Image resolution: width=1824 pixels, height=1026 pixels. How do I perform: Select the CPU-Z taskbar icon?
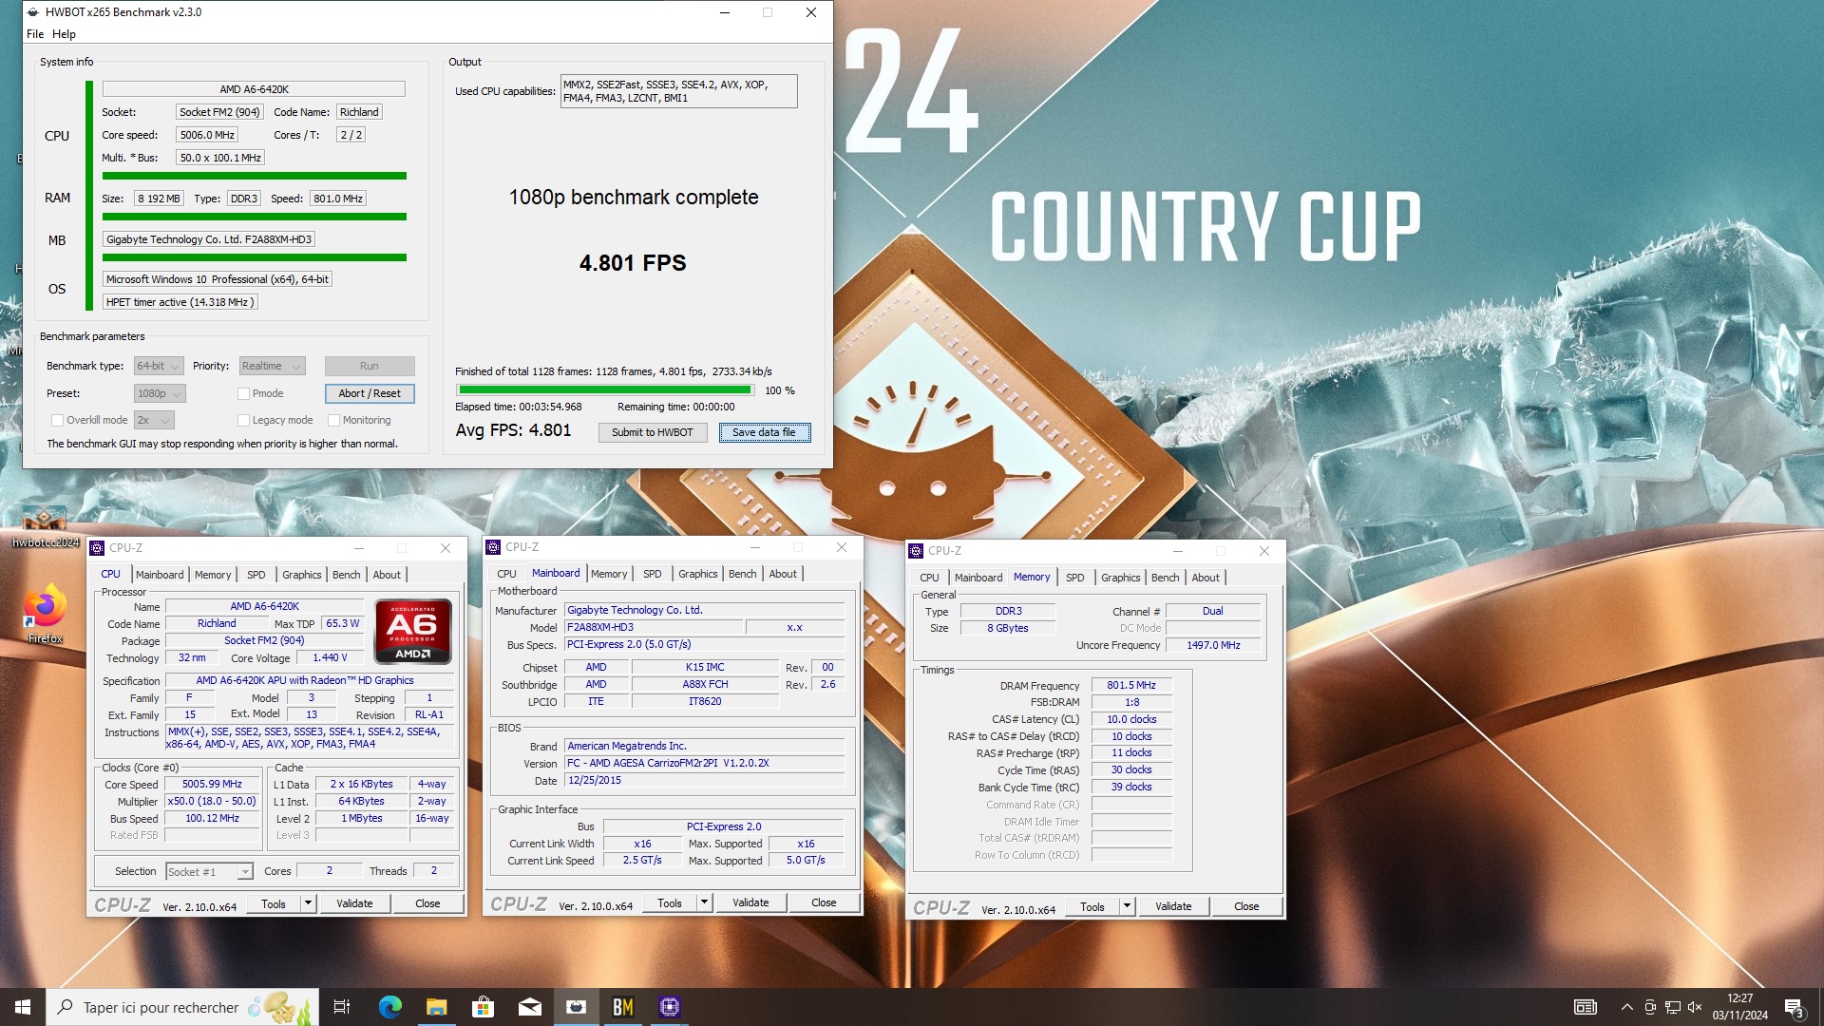(x=669, y=1007)
